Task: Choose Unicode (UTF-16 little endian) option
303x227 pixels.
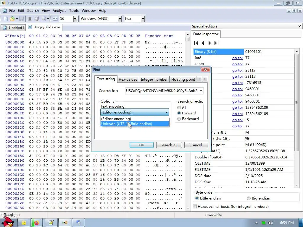Action: (x=135, y=124)
